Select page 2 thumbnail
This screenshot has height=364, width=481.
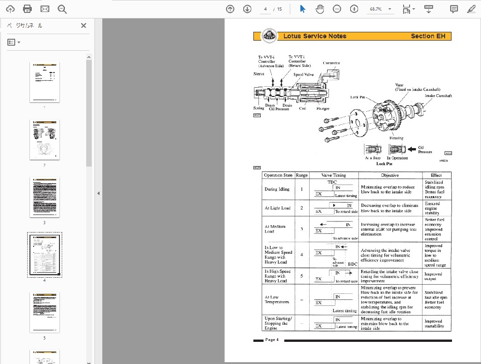coord(45,140)
